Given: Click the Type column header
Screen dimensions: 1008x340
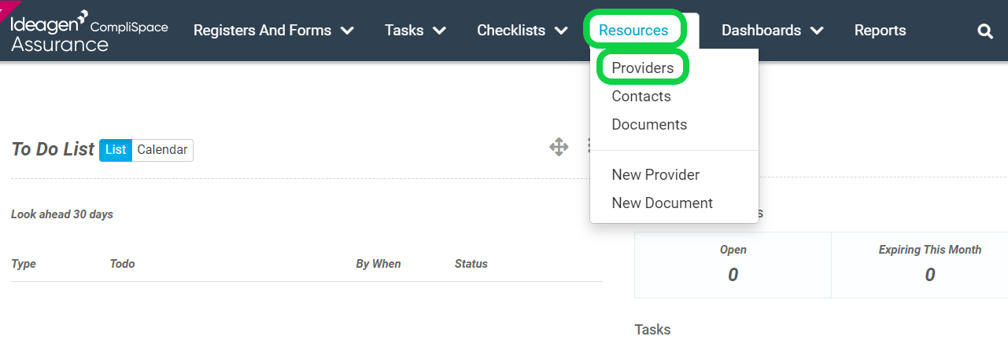Looking at the screenshot, I should [24, 264].
